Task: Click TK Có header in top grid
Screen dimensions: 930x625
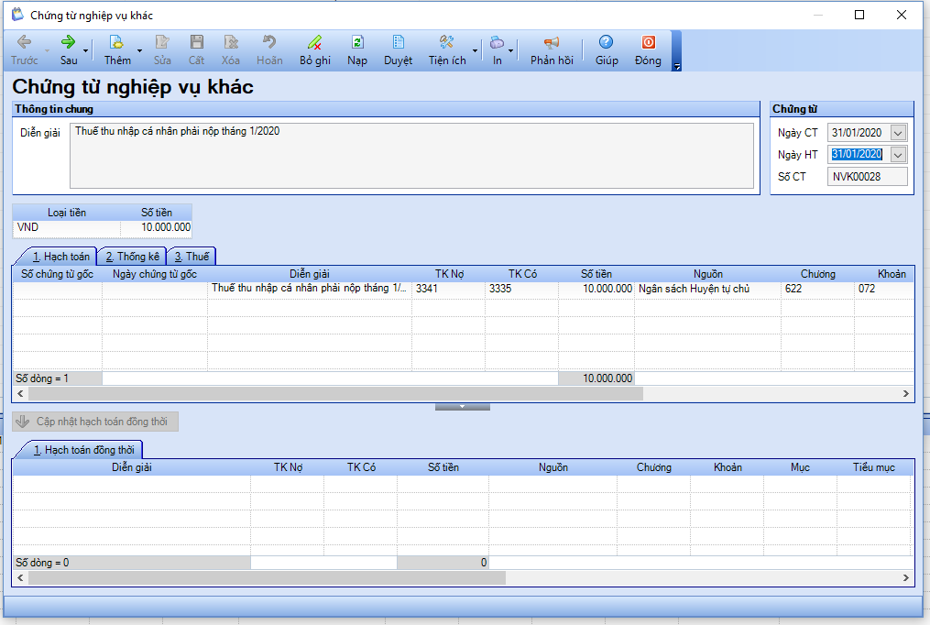Action: pos(522,274)
